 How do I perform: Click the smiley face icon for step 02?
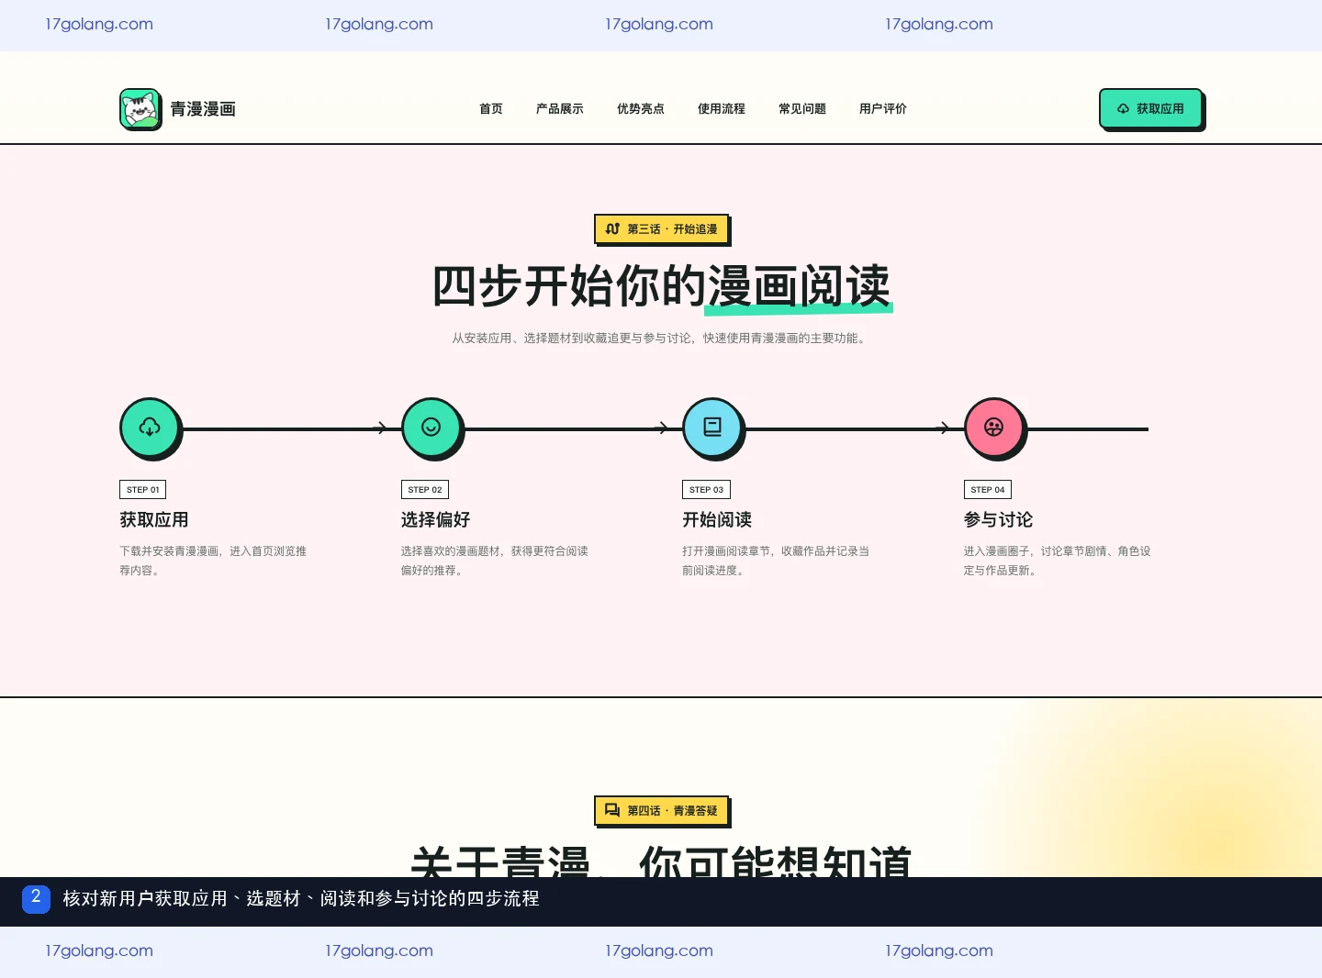[x=431, y=427]
